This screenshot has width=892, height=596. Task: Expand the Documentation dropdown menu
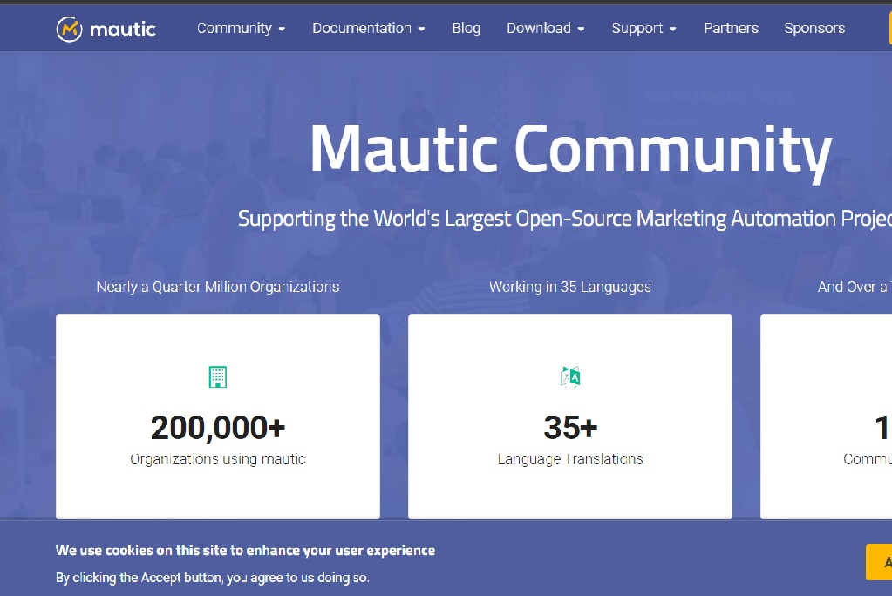(369, 28)
